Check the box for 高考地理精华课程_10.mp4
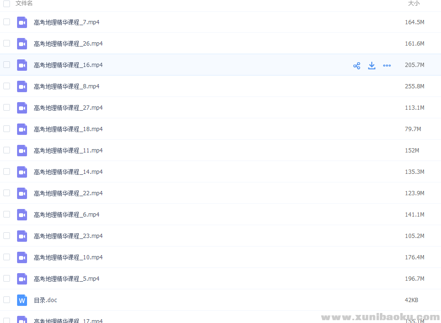The image size is (441, 323). tap(7, 257)
